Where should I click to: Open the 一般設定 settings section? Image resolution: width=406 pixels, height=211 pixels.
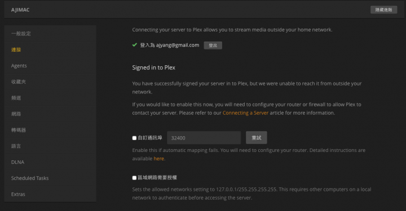coord(50,34)
